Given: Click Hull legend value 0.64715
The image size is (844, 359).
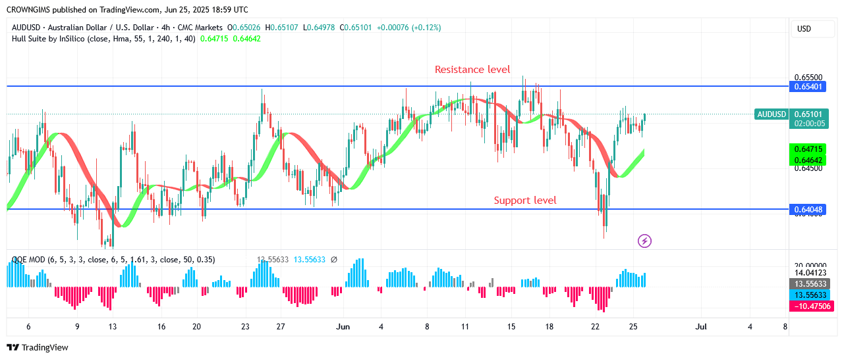Looking at the screenshot, I should [214, 39].
